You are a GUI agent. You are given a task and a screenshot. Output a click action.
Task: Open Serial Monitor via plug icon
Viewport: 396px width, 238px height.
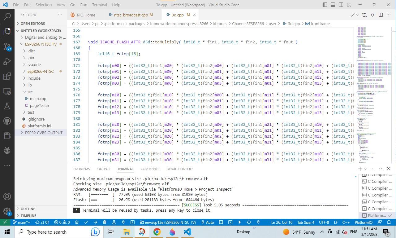click(123, 222)
